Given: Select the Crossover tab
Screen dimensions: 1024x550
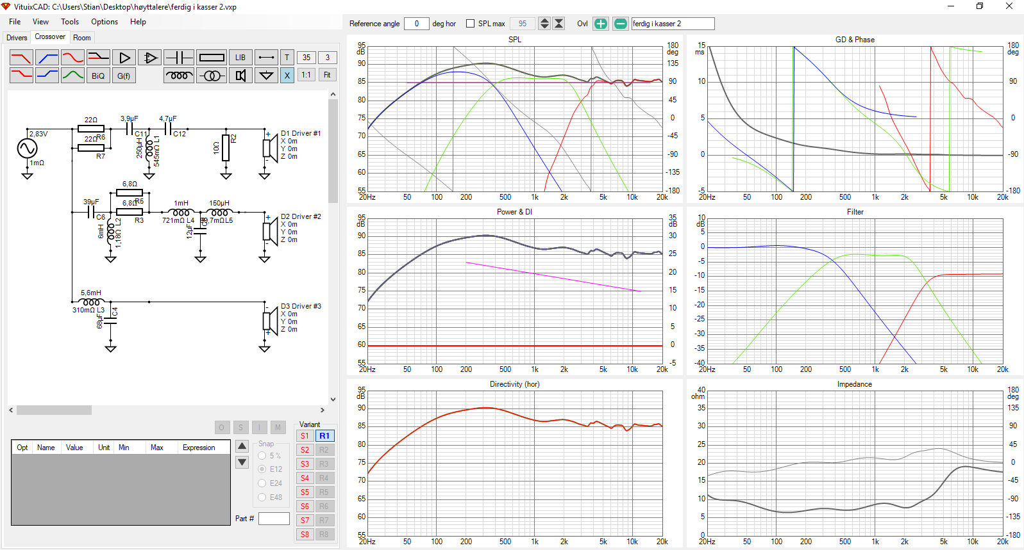Looking at the screenshot, I should coord(50,37).
